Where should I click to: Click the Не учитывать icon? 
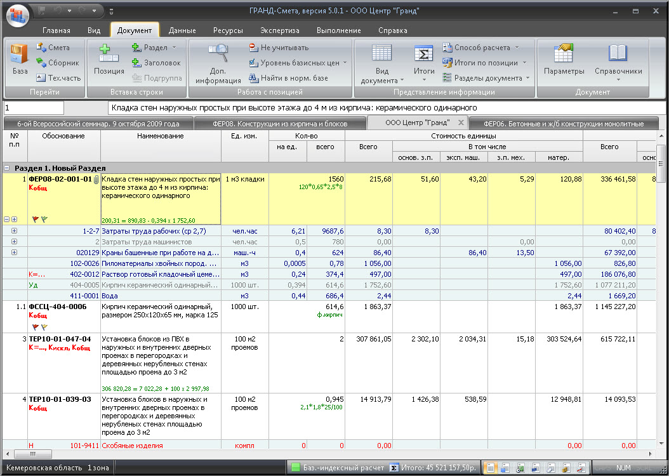(253, 48)
